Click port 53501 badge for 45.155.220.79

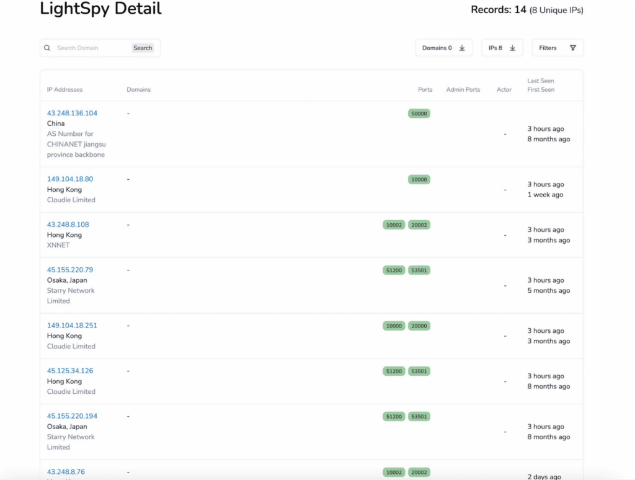[419, 270]
